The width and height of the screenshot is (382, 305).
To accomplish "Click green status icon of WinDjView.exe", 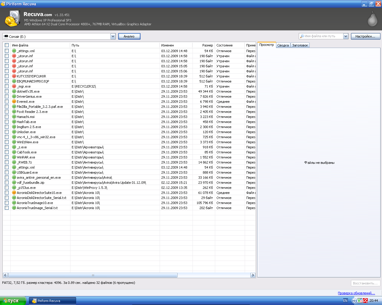I will 14,142.
